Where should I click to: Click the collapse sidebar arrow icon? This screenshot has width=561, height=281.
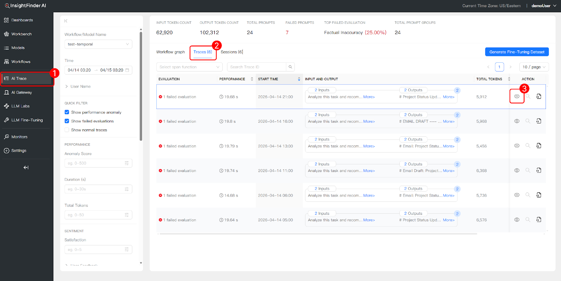(26, 167)
